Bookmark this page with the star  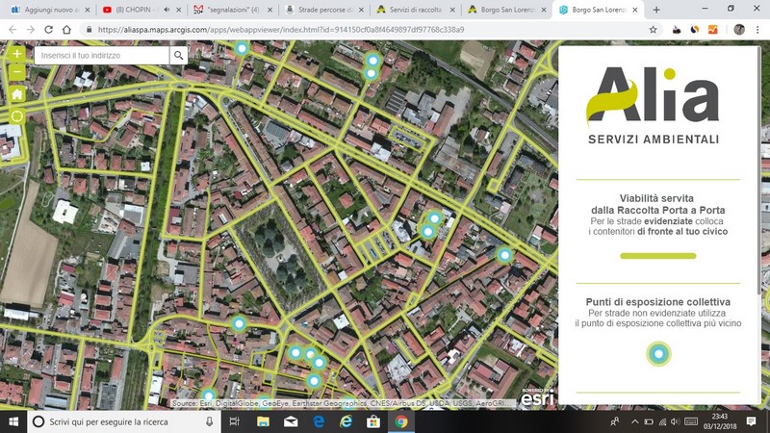tap(654, 30)
